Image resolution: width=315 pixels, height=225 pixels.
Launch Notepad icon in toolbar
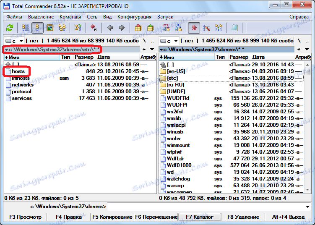[234, 28]
